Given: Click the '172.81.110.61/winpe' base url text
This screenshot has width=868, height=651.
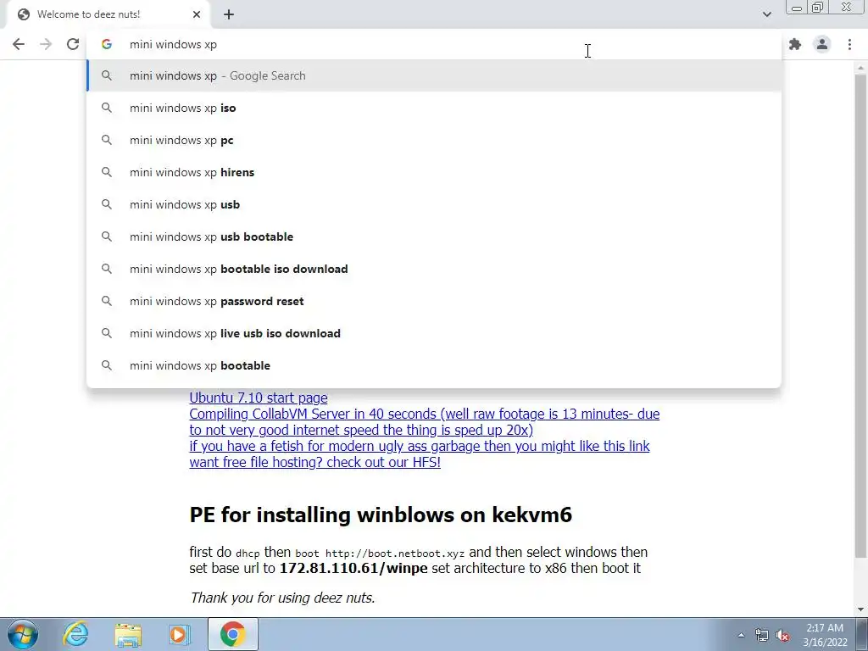Looking at the screenshot, I should coord(353,569).
